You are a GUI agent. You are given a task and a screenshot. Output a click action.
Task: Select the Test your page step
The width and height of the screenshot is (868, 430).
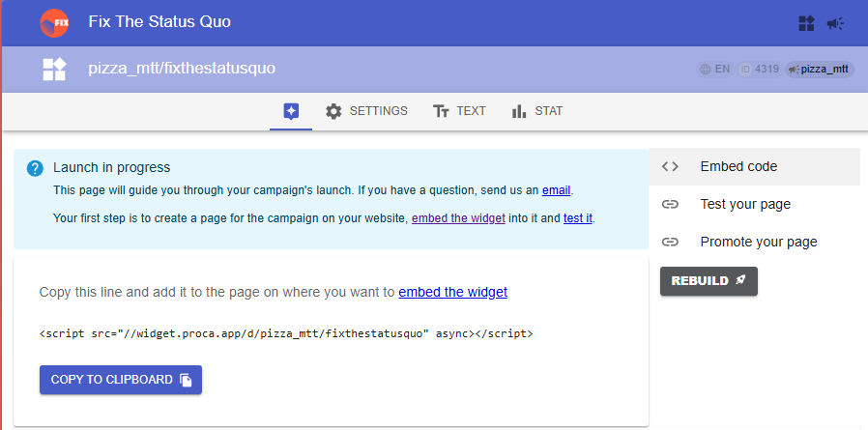coord(755,204)
